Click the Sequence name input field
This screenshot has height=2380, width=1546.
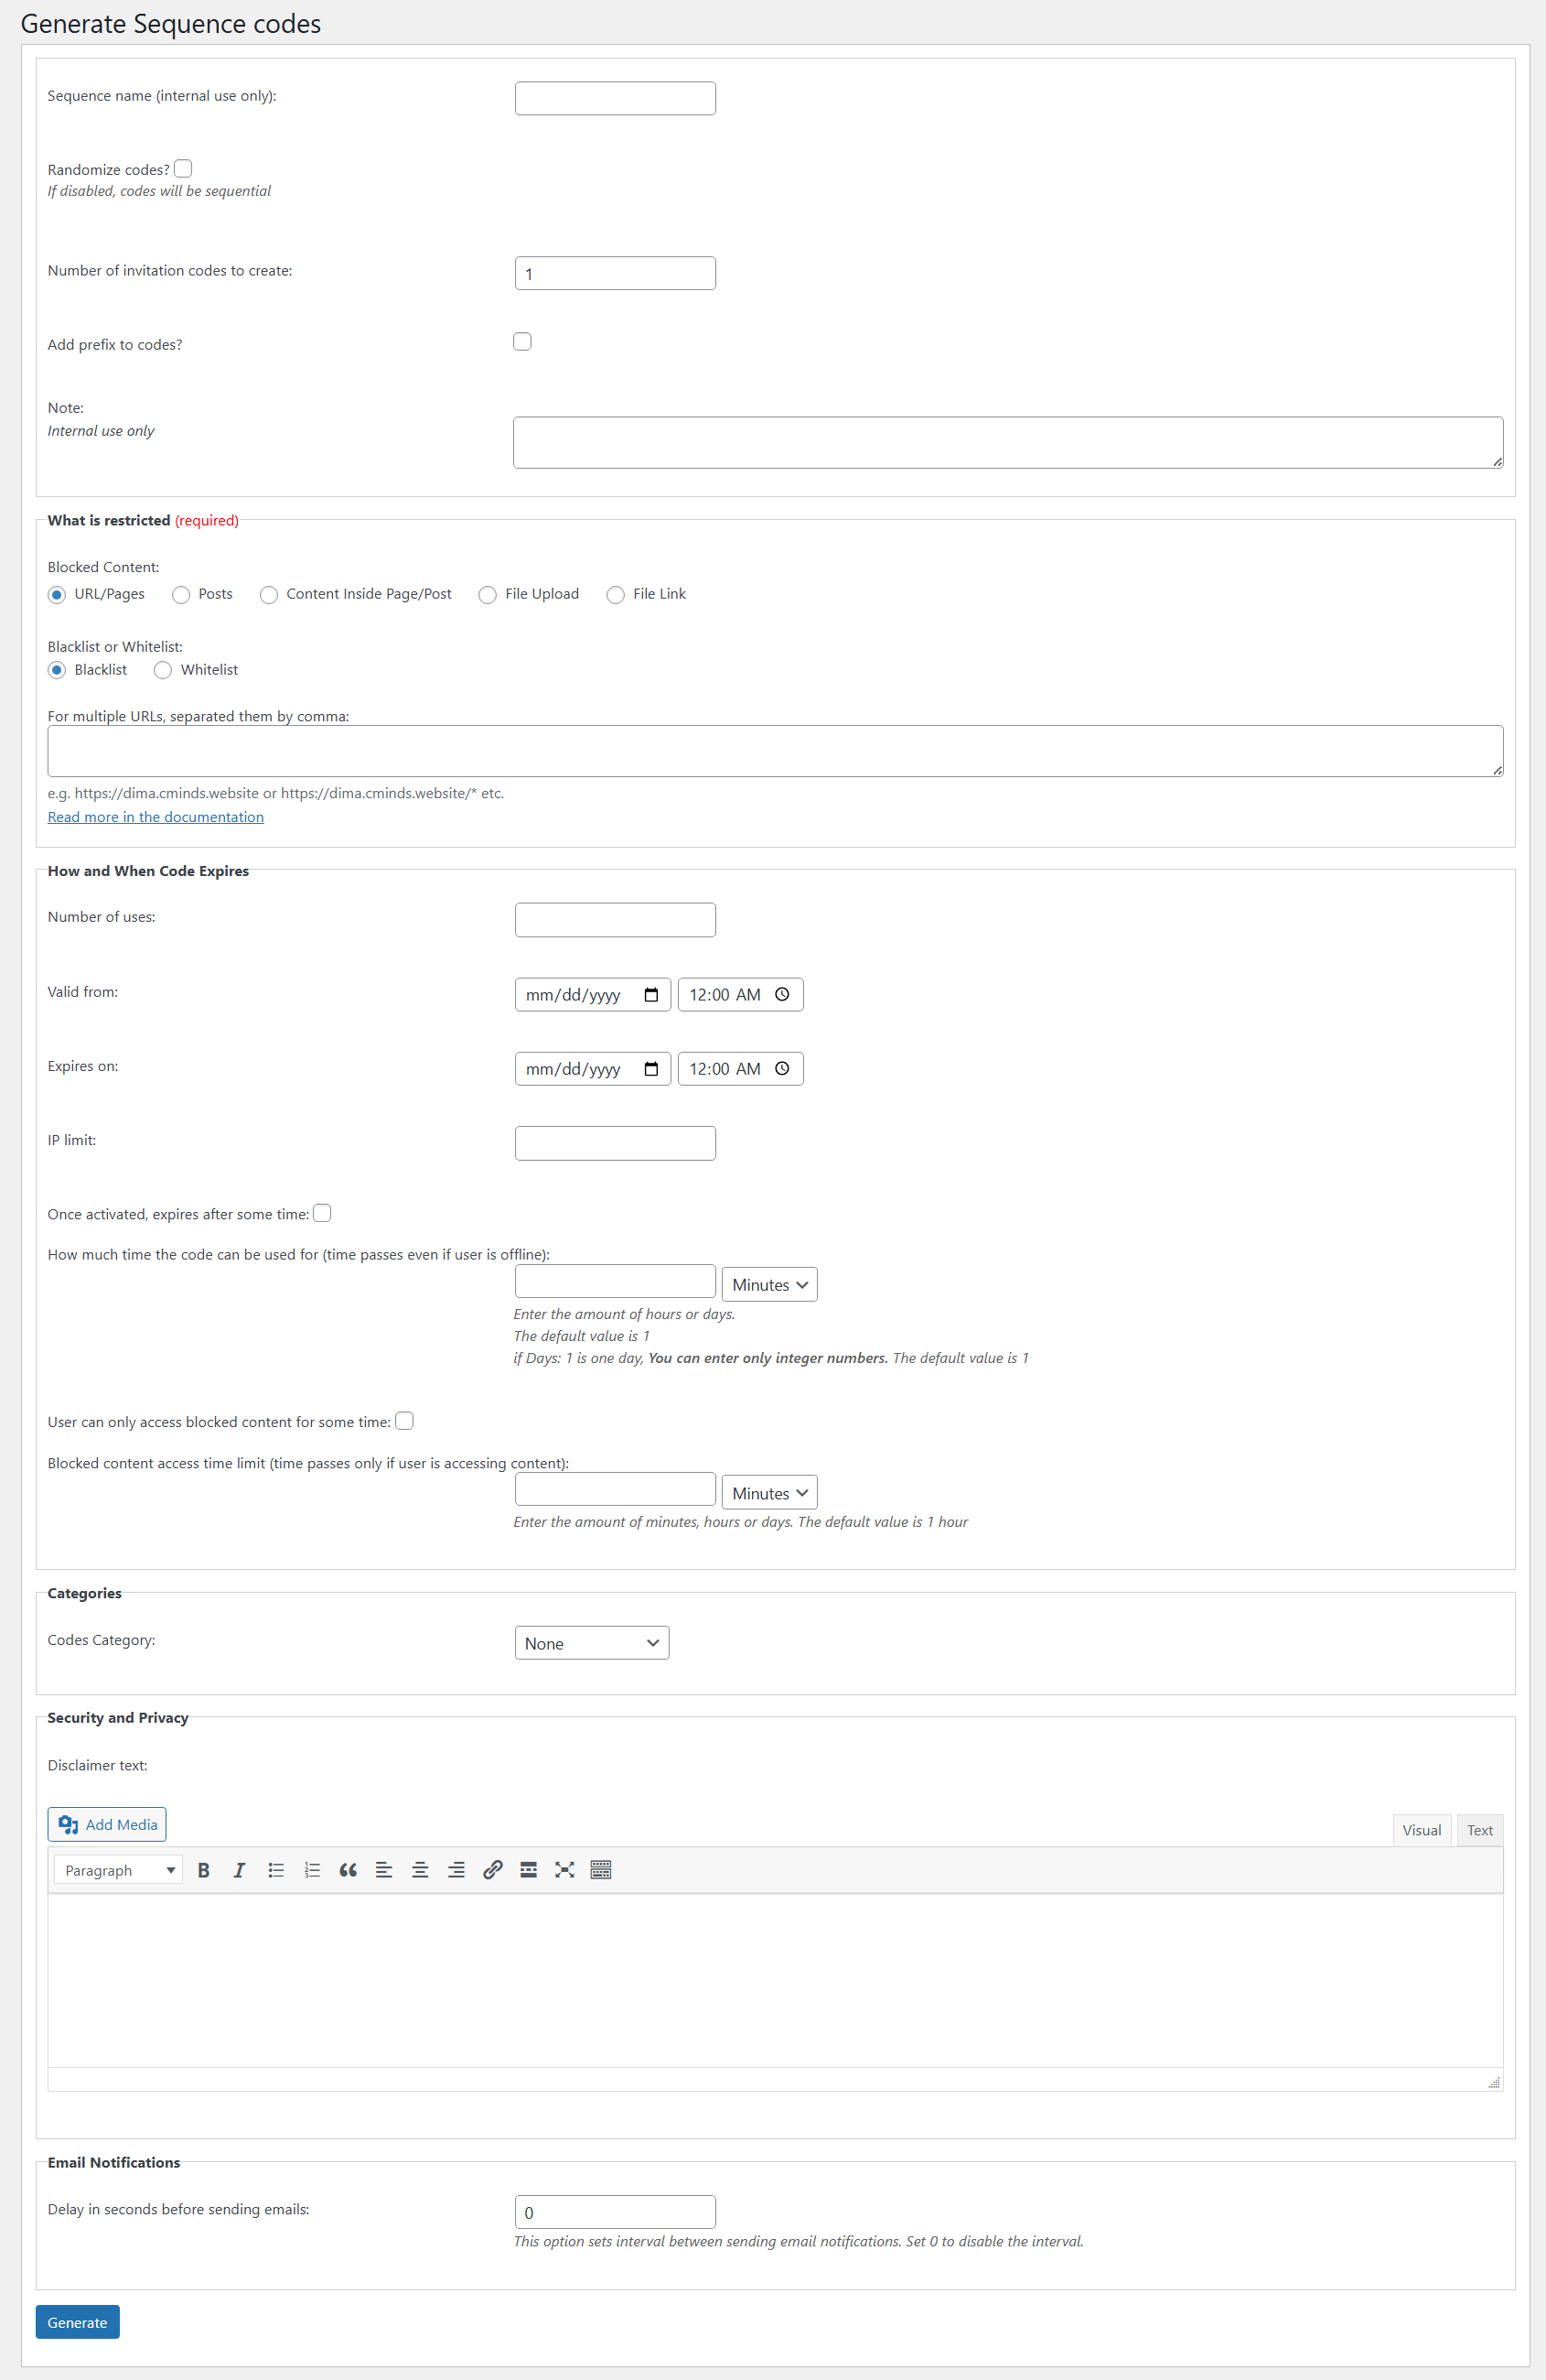(x=615, y=99)
